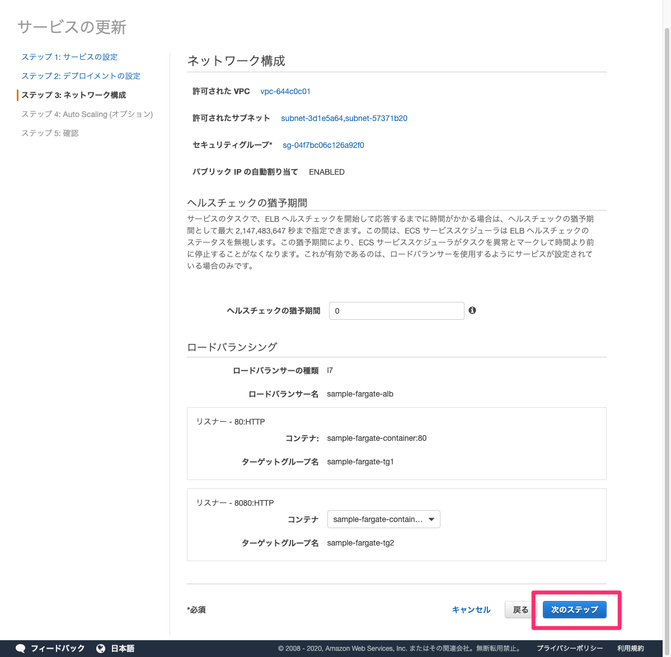Click the キャンセル link

point(471,609)
